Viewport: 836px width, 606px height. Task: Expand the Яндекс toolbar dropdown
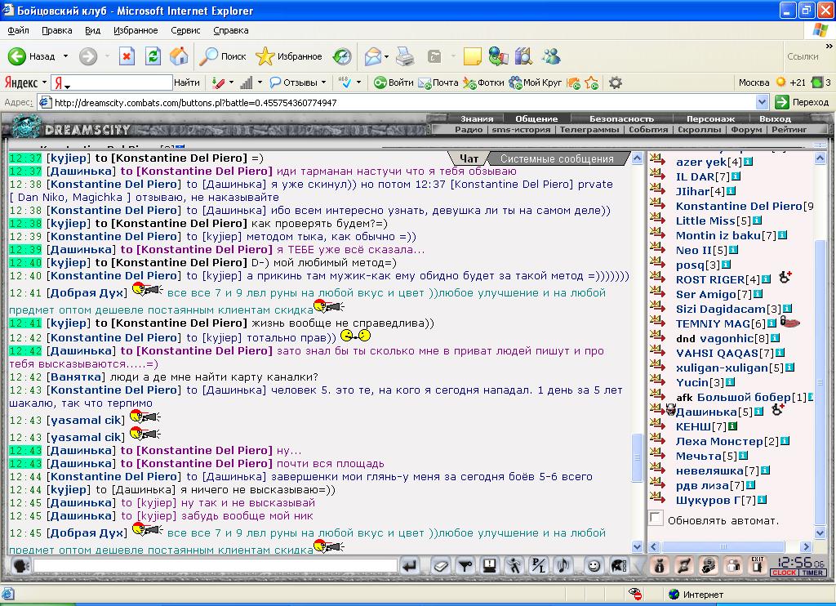[x=45, y=83]
